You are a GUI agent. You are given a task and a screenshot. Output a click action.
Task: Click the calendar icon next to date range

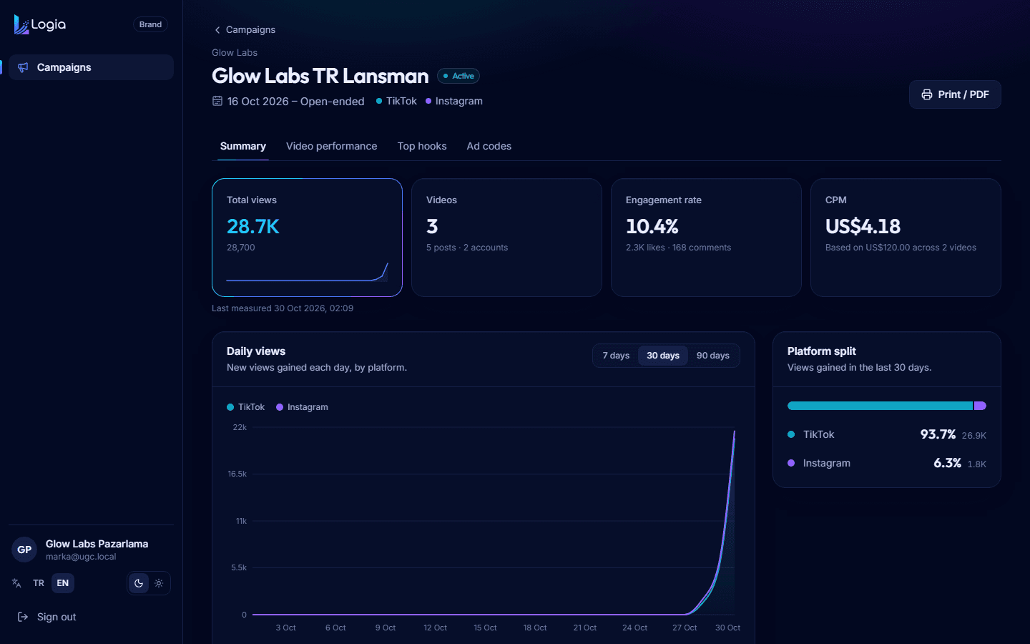tap(217, 101)
